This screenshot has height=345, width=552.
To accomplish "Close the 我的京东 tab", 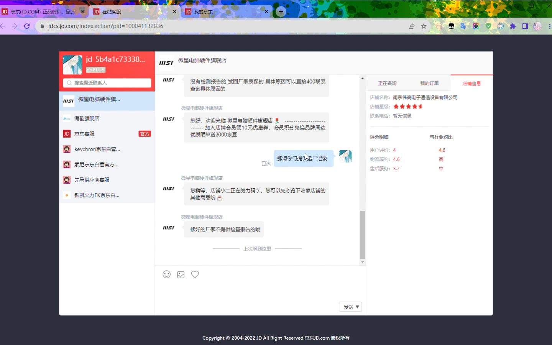I will 266,11.
